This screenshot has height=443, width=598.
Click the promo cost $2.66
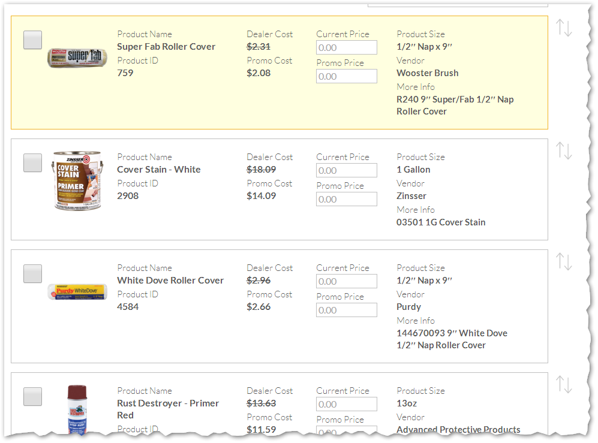tap(259, 306)
